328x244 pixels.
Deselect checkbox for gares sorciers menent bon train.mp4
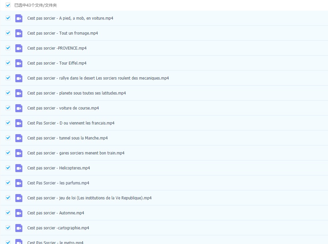point(8,153)
